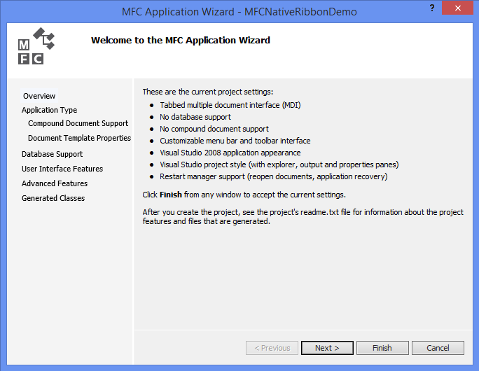The image size is (479, 371).
Task: Click the disabled Previous button
Action: tap(272, 348)
